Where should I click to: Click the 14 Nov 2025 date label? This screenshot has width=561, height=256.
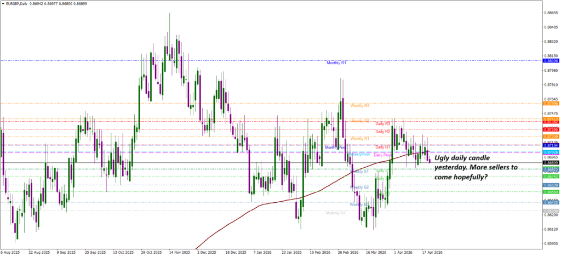tap(179, 252)
